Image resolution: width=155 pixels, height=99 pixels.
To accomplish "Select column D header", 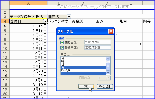I will [107, 3].
